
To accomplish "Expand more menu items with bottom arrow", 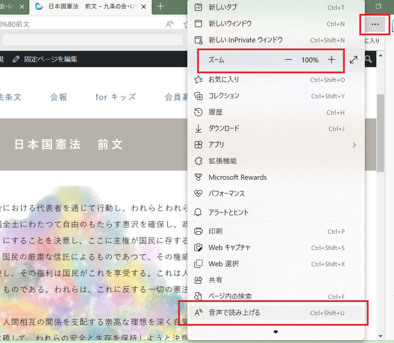I will coord(275,332).
